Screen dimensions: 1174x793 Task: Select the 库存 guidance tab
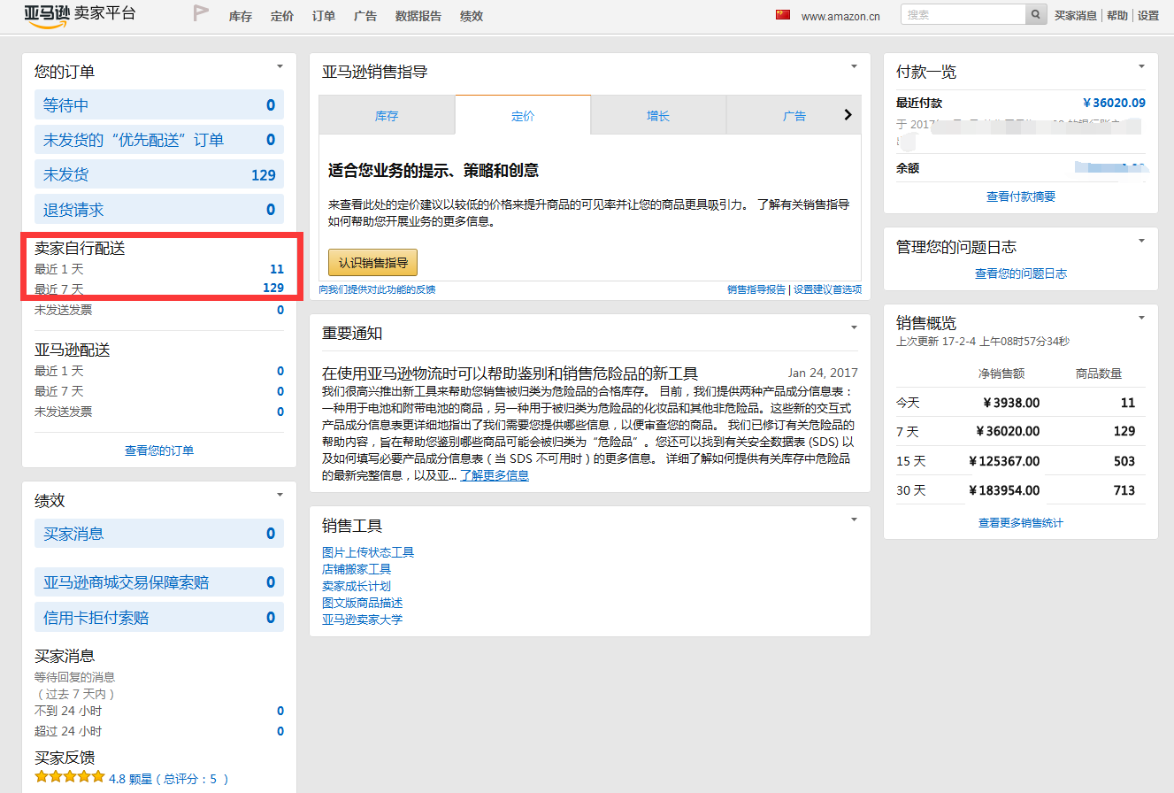coord(387,116)
